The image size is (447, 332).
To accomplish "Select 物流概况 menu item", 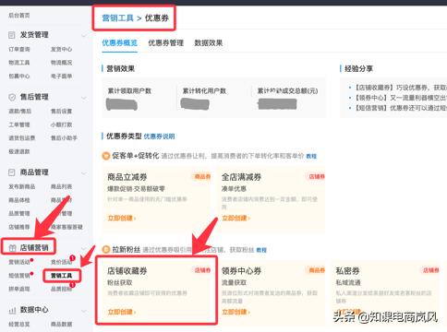I will pos(61,63).
